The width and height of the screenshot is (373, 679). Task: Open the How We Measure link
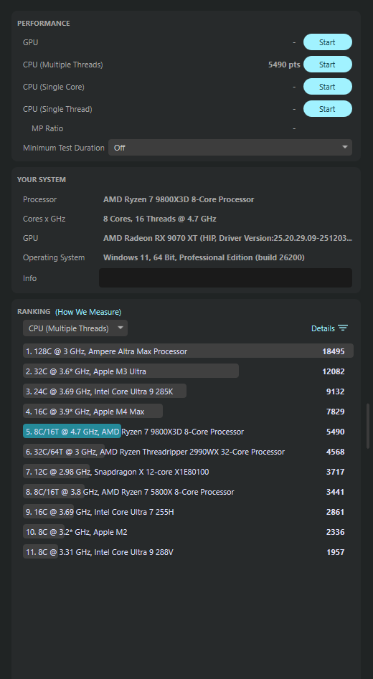coord(88,312)
